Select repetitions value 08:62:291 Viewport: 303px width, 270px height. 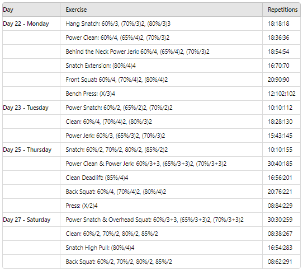coord(280,262)
